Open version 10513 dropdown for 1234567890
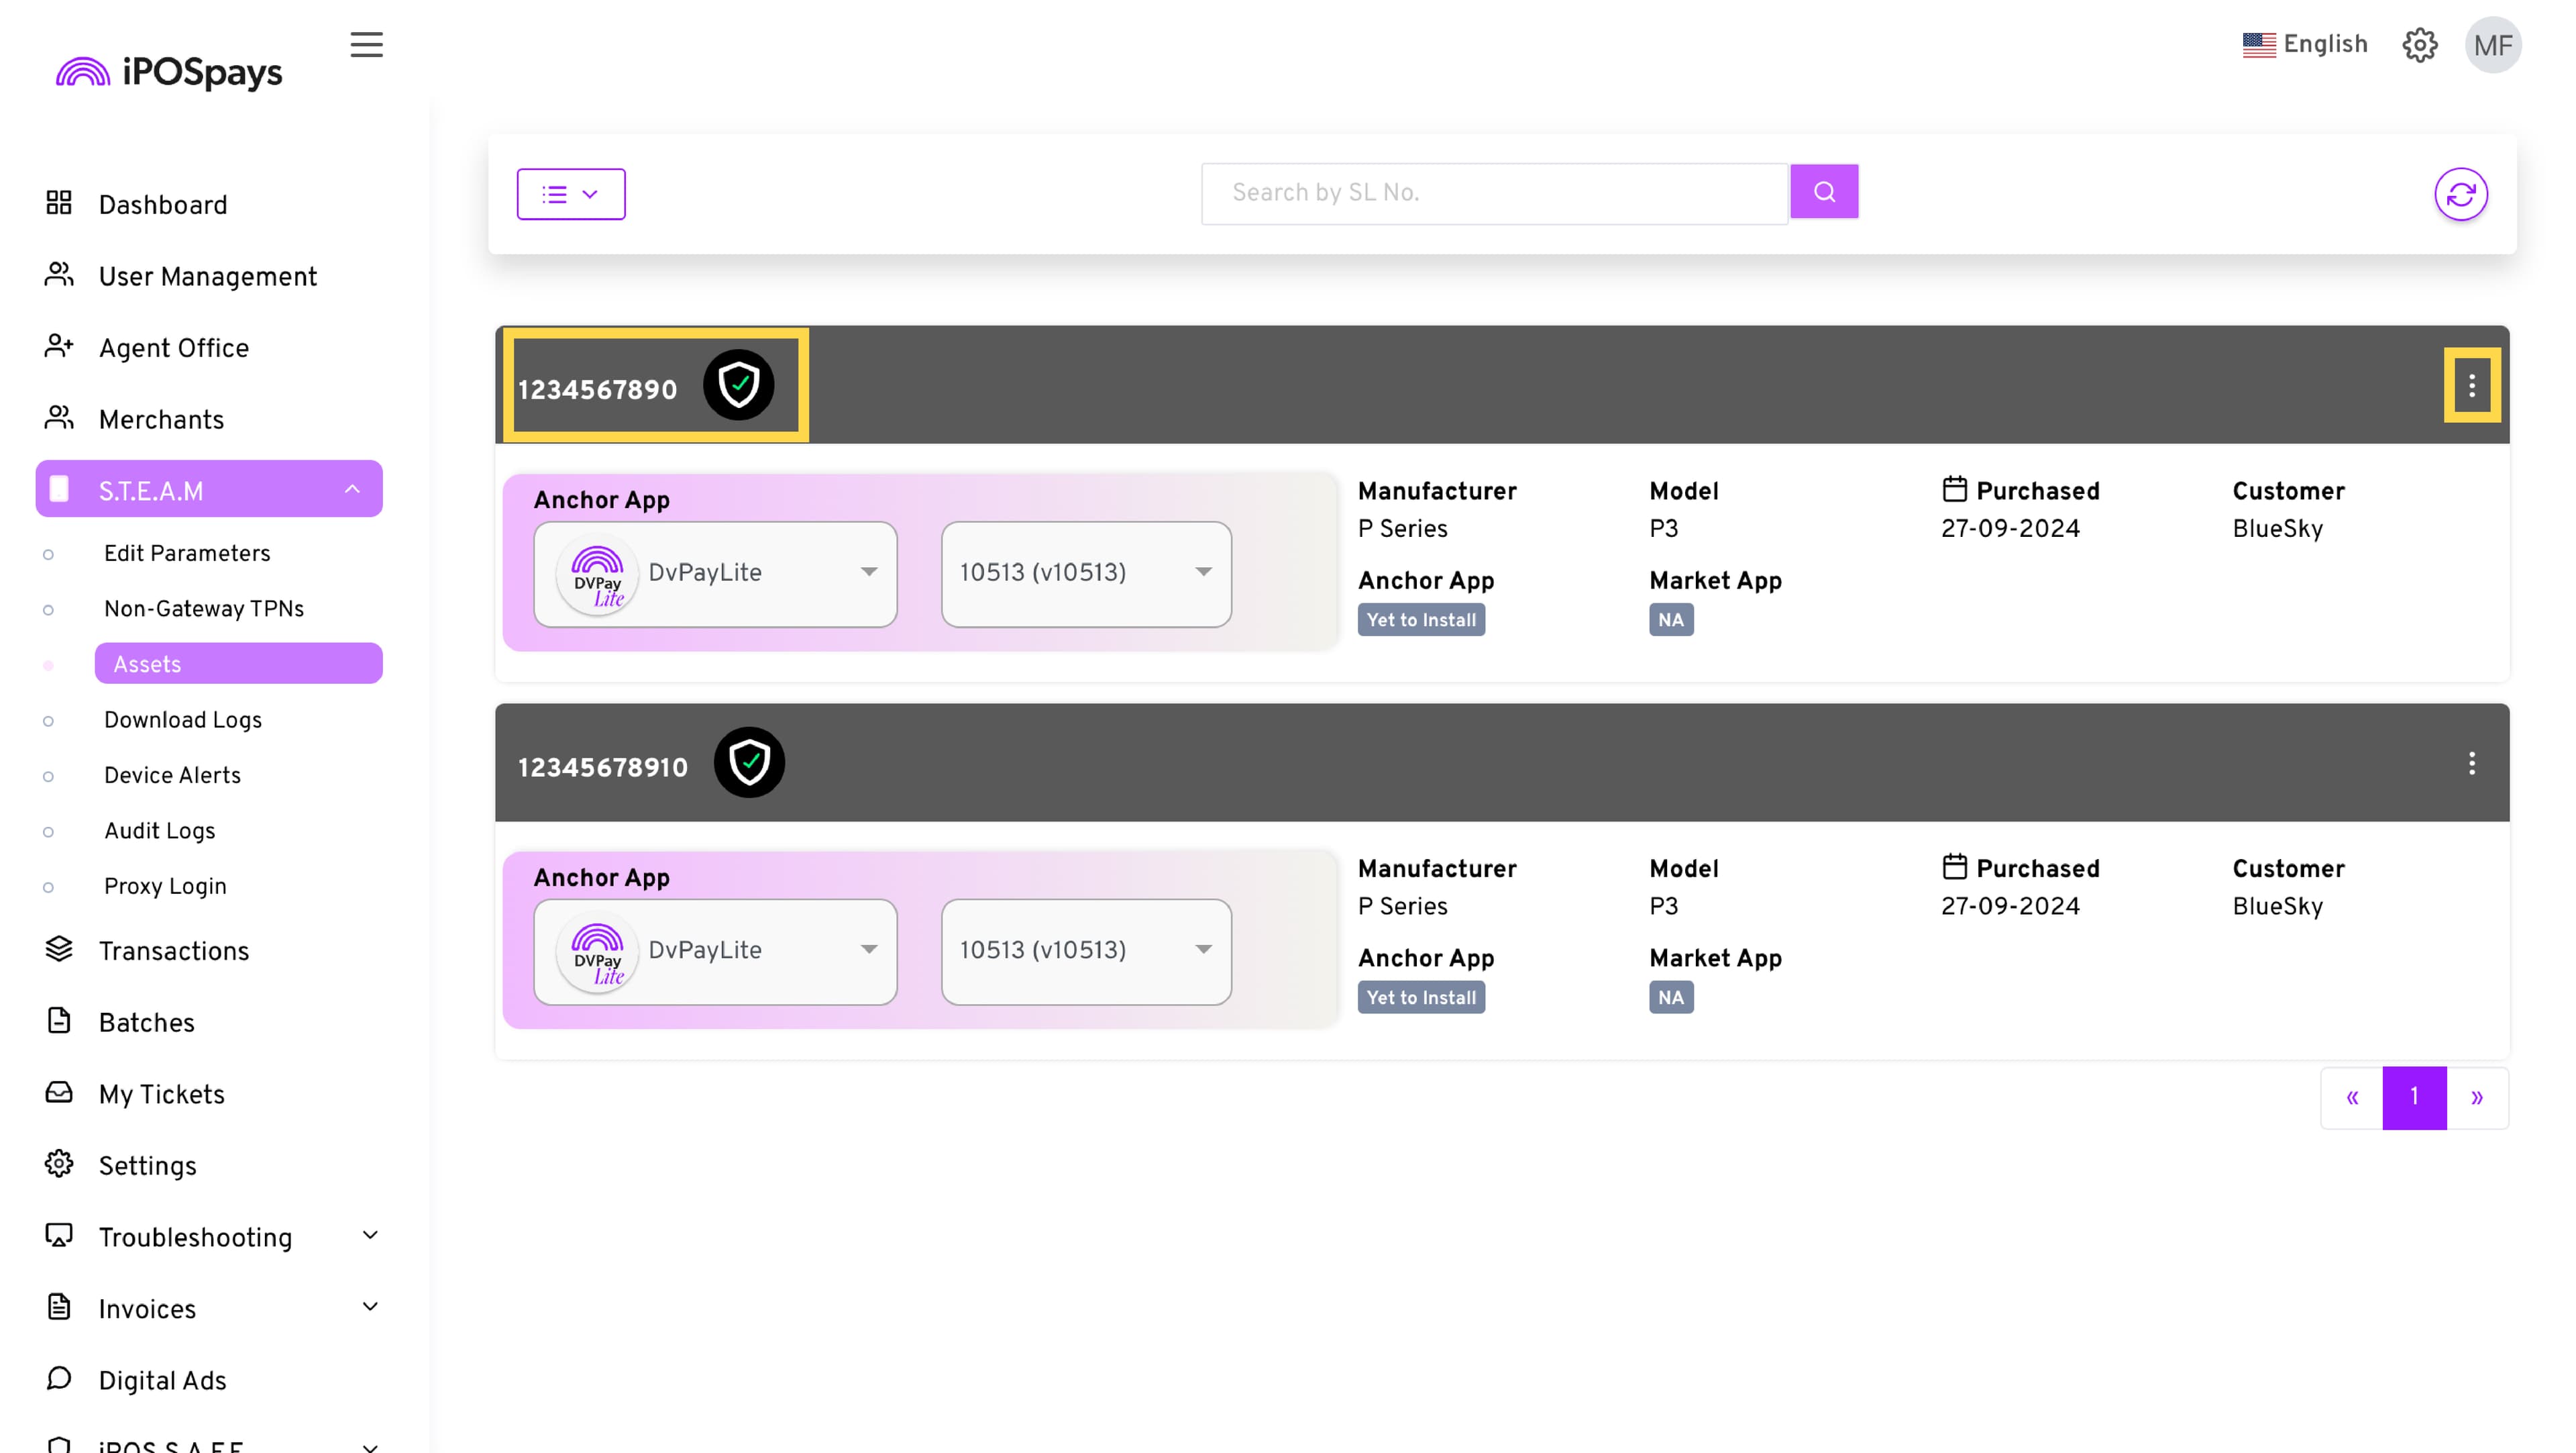 1086,573
